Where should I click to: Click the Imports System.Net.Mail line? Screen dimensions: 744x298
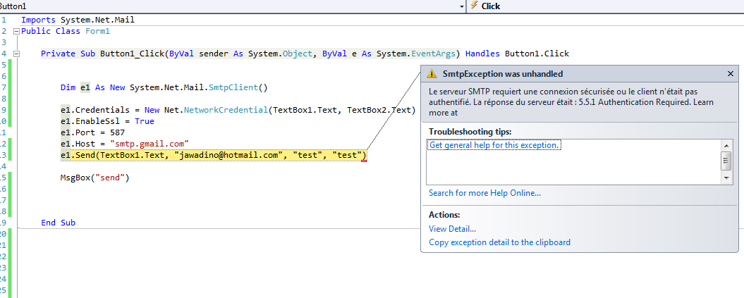click(x=78, y=20)
